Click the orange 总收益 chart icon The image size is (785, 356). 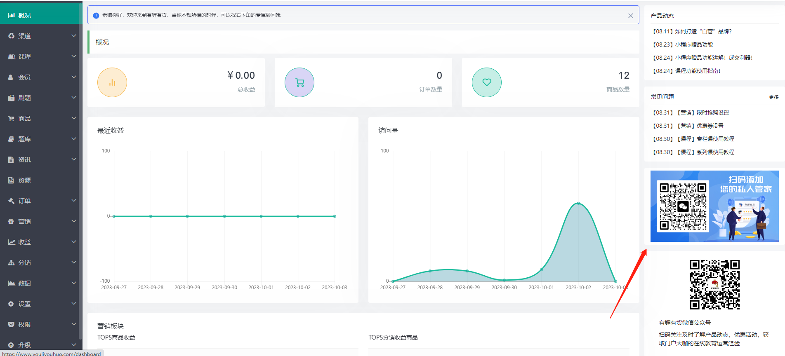click(112, 82)
